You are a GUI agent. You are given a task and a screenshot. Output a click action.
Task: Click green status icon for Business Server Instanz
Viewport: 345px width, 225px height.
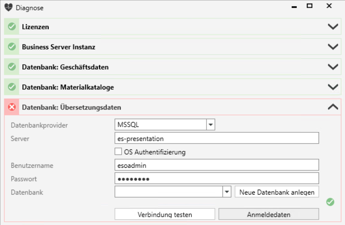pyautogui.click(x=12, y=47)
